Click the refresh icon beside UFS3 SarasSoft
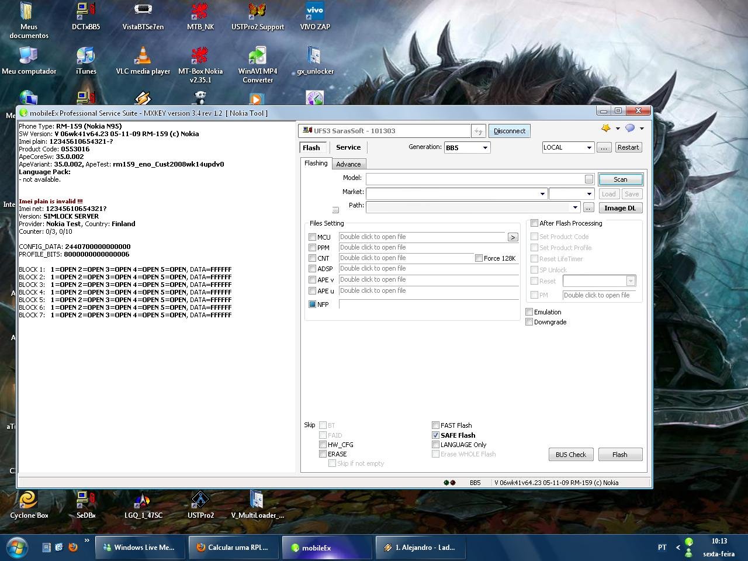The width and height of the screenshot is (748, 561). pyautogui.click(x=479, y=131)
